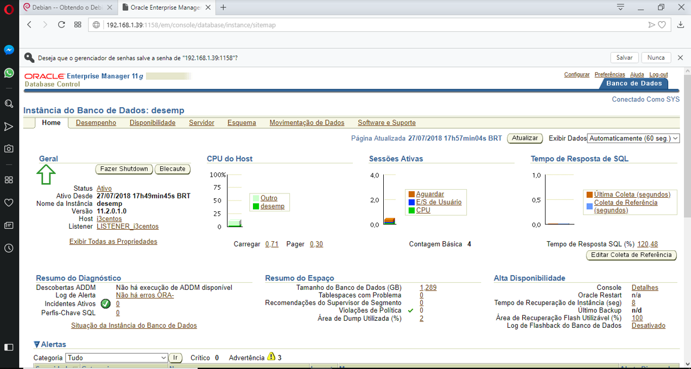Image resolution: width=691 pixels, height=369 pixels.
Task: Click the blue E/S de Usuário swatch
Action: [411, 202]
